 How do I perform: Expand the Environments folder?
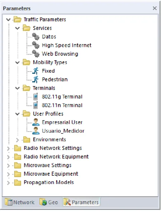click(17, 140)
